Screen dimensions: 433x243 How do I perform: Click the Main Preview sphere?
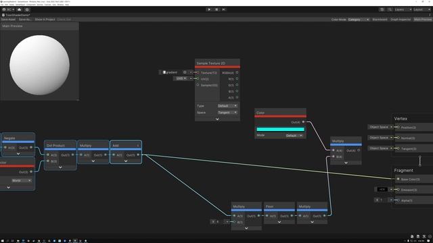(39, 65)
